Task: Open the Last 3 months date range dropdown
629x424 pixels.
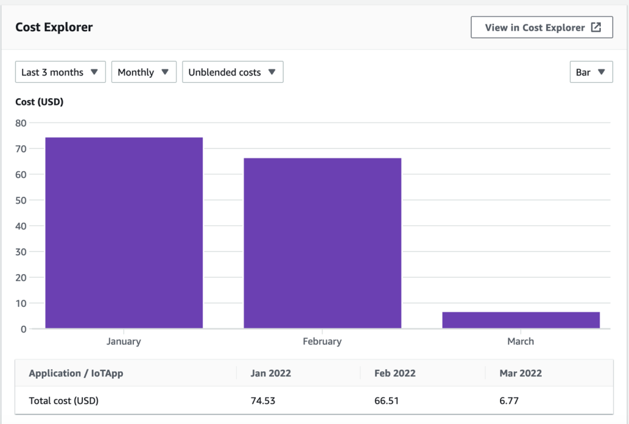Action: coord(60,72)
